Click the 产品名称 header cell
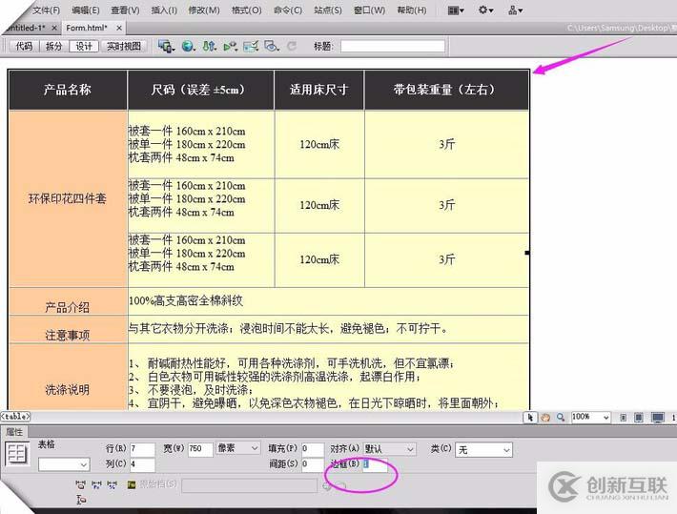Screen dimensions: 677x514 pos(68,90)
